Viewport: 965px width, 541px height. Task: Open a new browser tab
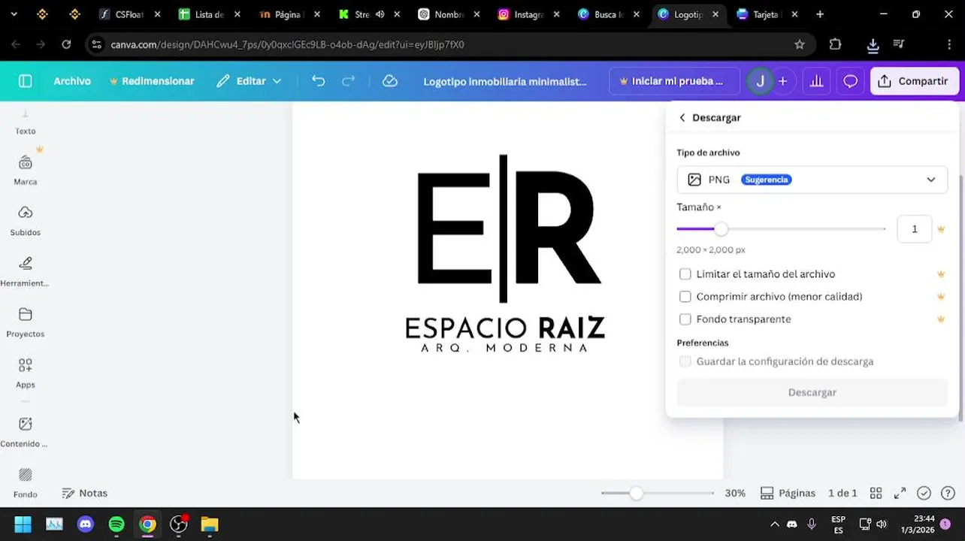pyautogui.click(x=820, y=14)
